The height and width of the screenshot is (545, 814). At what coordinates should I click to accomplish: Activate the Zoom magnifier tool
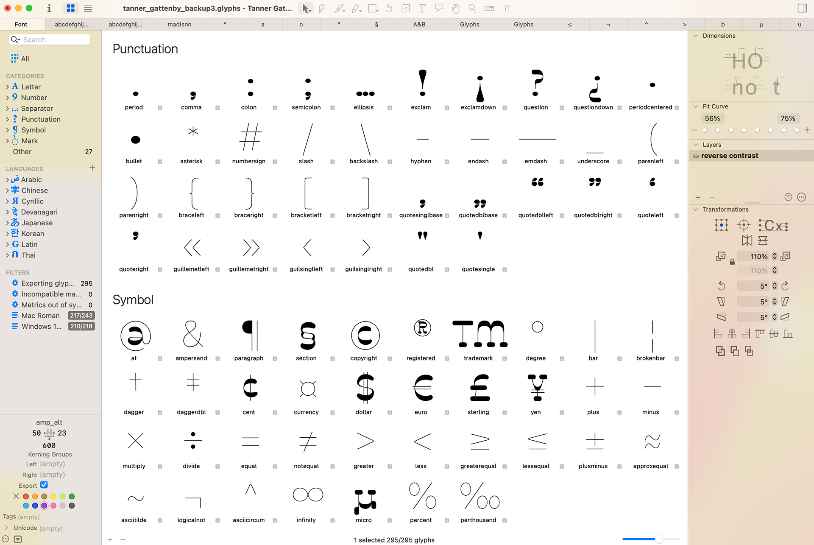(472, 8)
